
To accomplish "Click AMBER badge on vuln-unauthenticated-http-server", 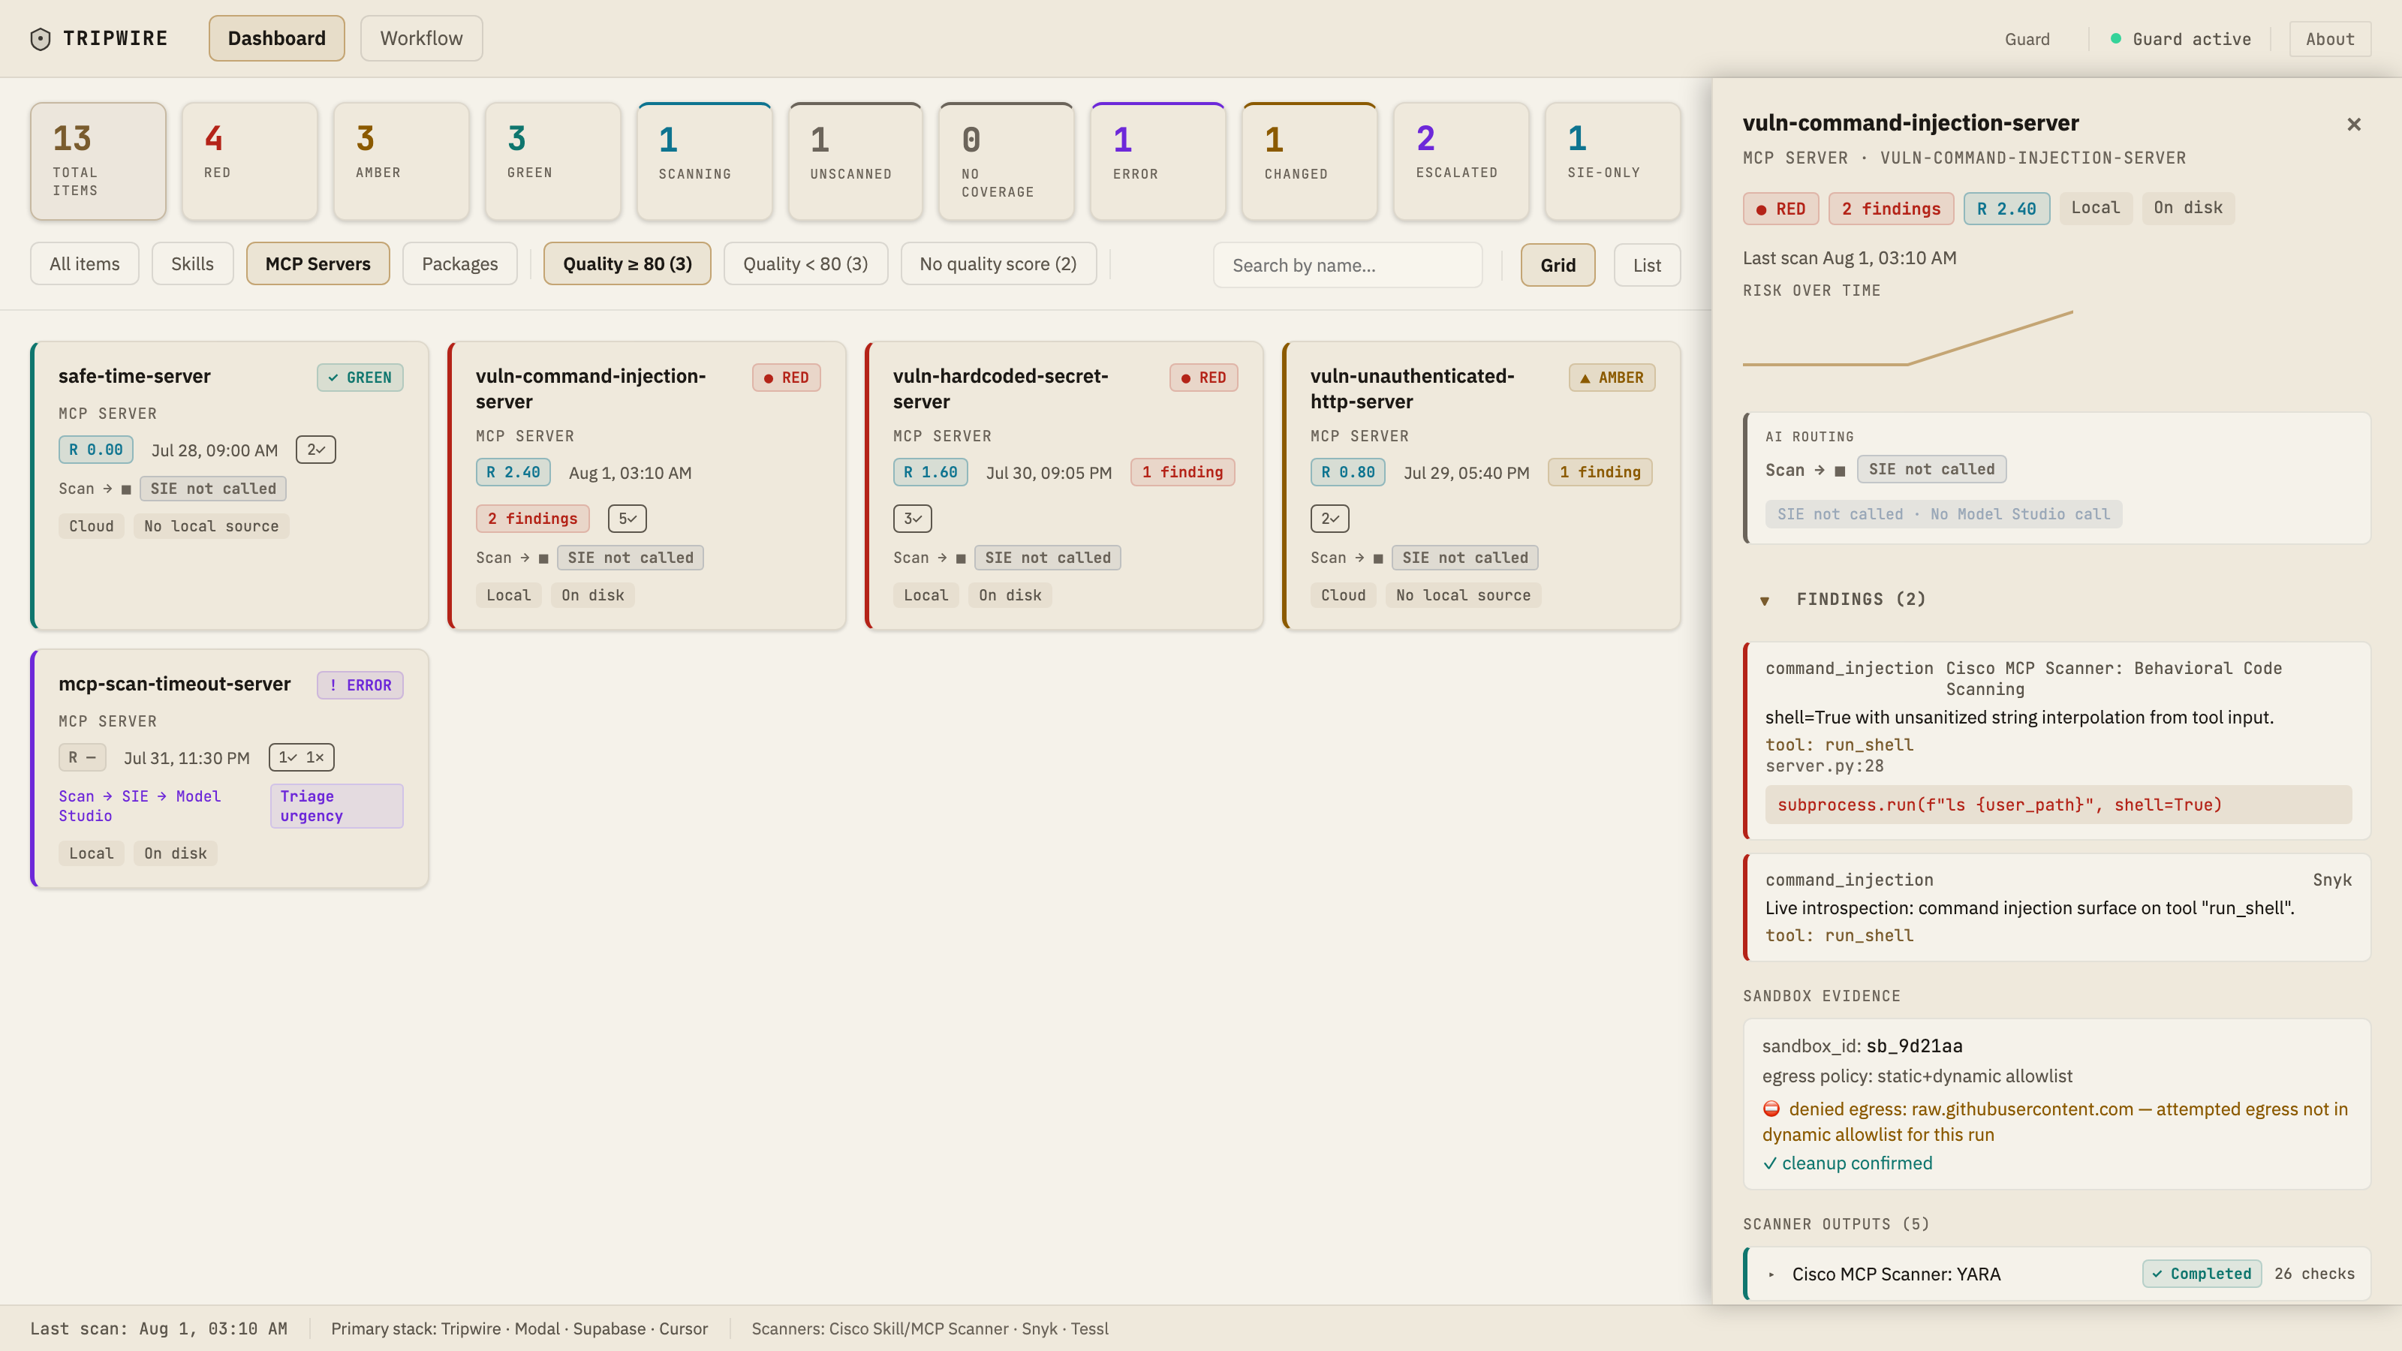I will [1612, 378].
